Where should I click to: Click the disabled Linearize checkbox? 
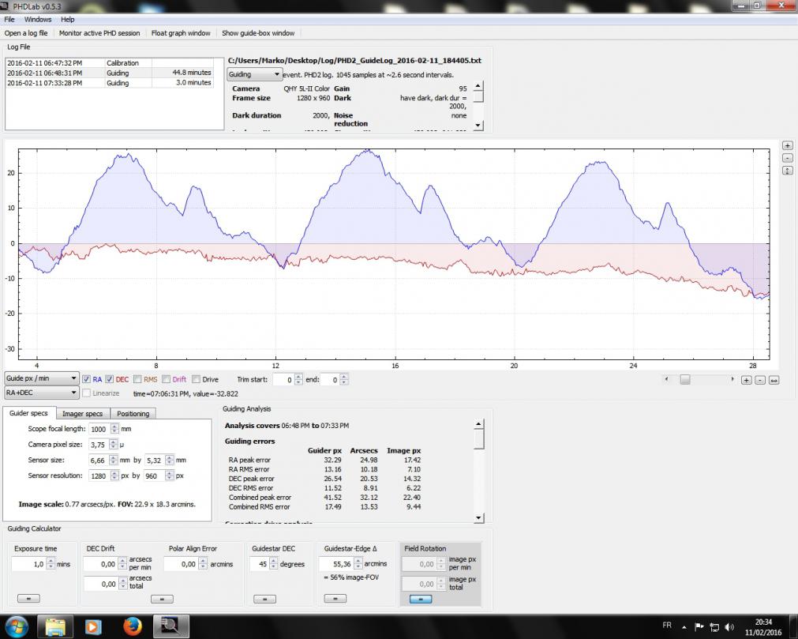(x=87, y=393)
